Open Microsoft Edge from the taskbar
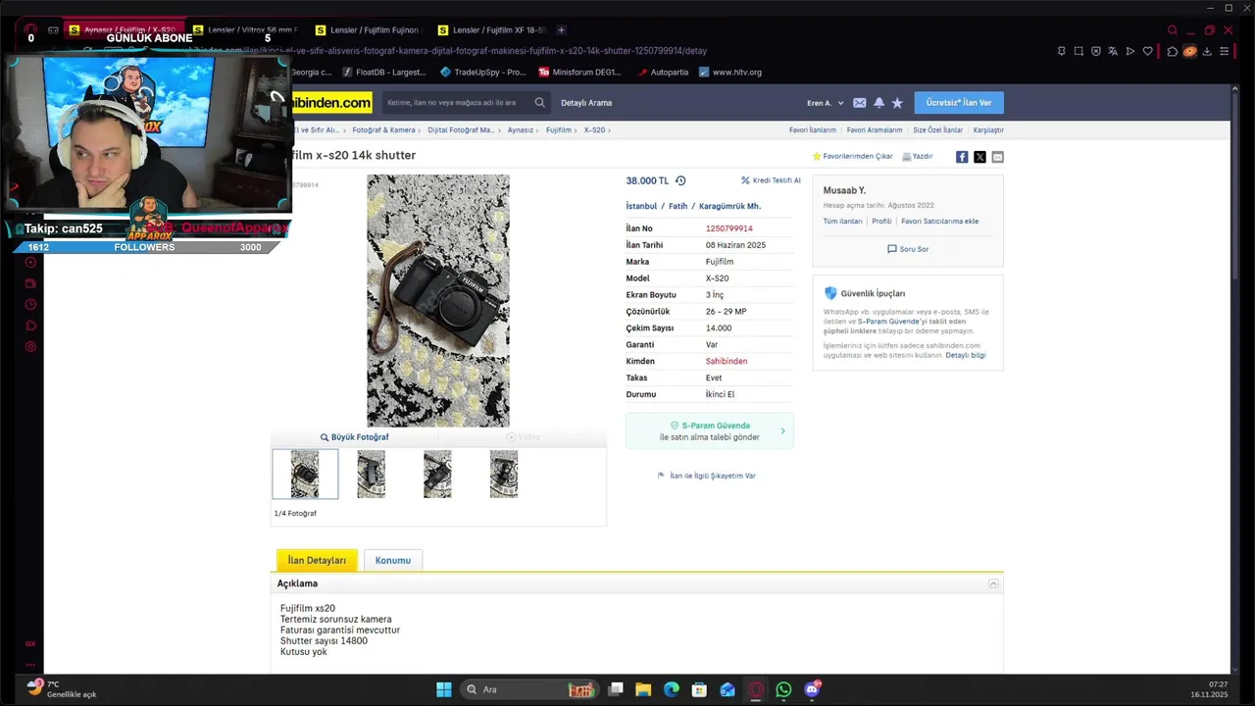 672,689
